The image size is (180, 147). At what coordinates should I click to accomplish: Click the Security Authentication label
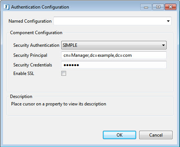click(36, 45)
